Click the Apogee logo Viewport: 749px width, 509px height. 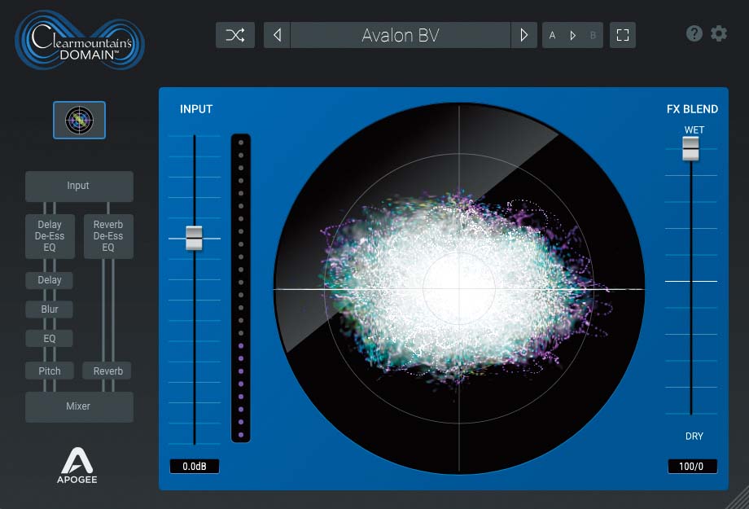coord(77,466)
